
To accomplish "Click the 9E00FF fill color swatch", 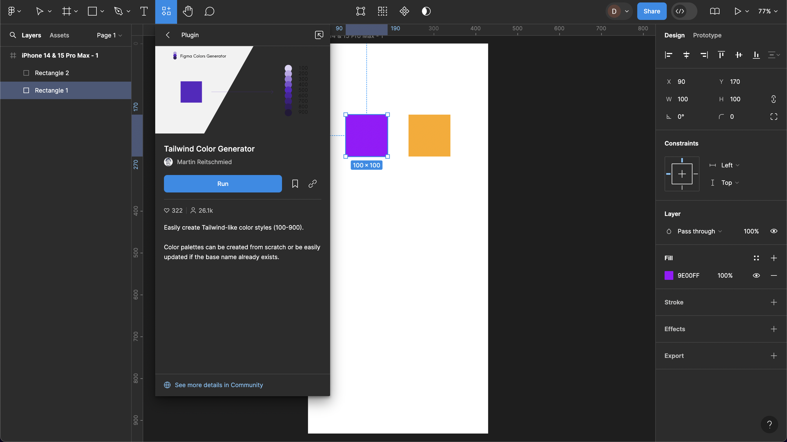I will [669, 275].
